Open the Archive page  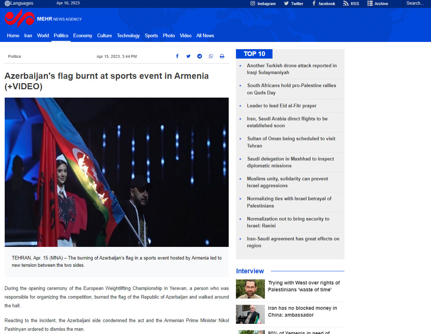[377, 4]
